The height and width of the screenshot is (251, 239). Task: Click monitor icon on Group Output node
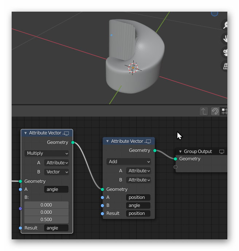(x=222, y=152)
